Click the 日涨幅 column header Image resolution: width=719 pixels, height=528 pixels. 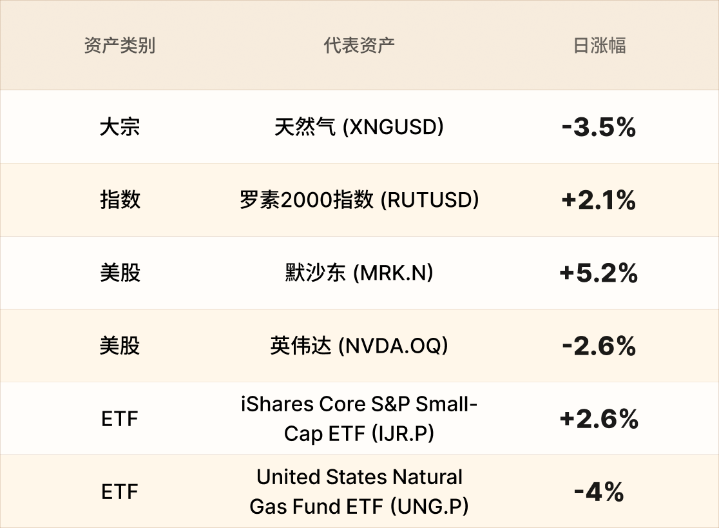(599, 46)
